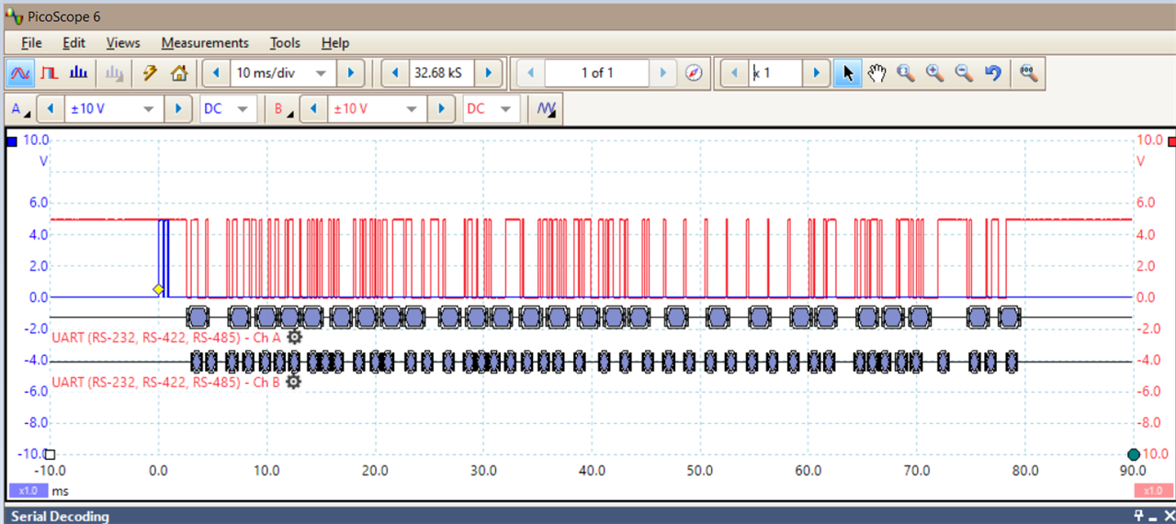Open the Help menu
The image size is (1176, 524).
click(335, 42)
